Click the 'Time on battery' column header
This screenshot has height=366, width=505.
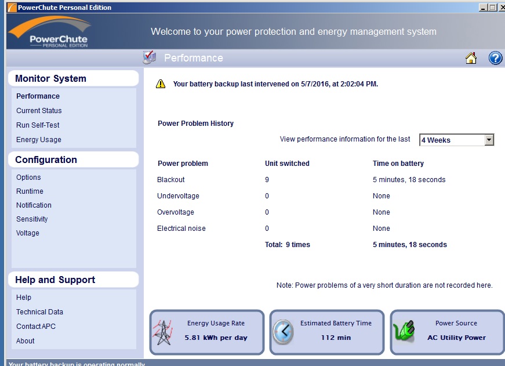(x=398, y=164)
